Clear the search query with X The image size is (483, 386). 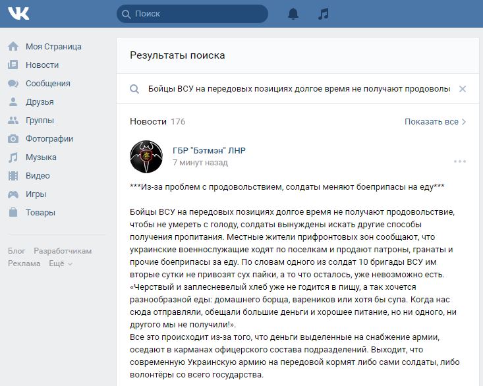(x=463, y=89)
